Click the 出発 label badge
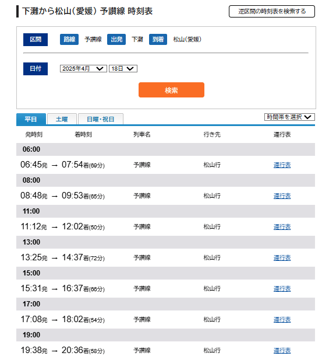The height and width of the screenshot is (363, 322). click(116, 39)
